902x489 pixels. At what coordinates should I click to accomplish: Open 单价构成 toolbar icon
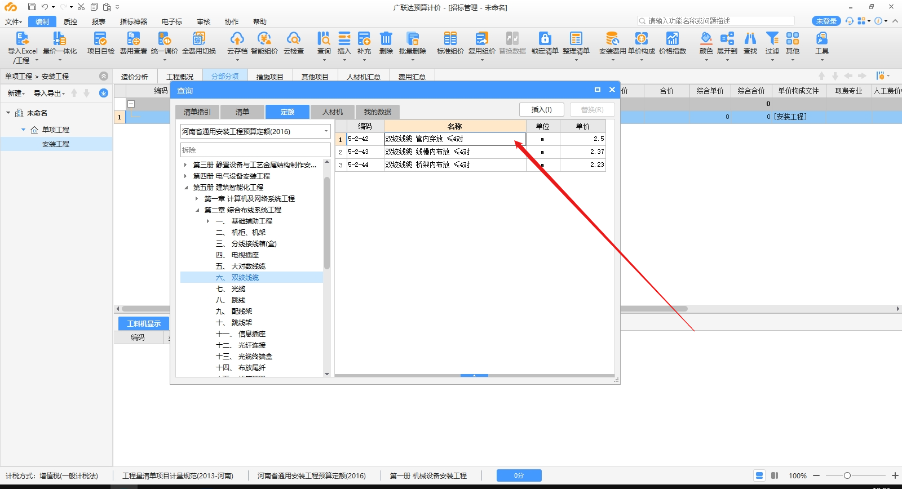click(x=642, y=38)
